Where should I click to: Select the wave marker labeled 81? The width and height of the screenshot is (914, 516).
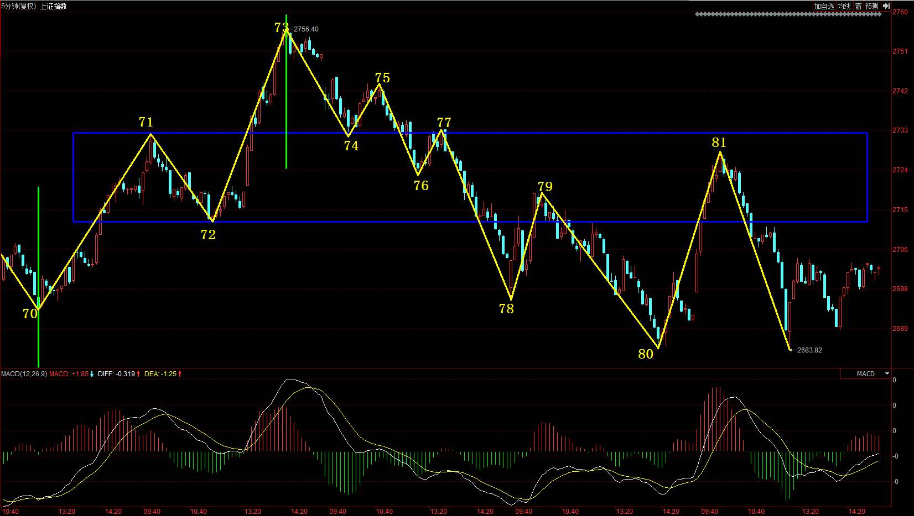click(x=719, y=143)
